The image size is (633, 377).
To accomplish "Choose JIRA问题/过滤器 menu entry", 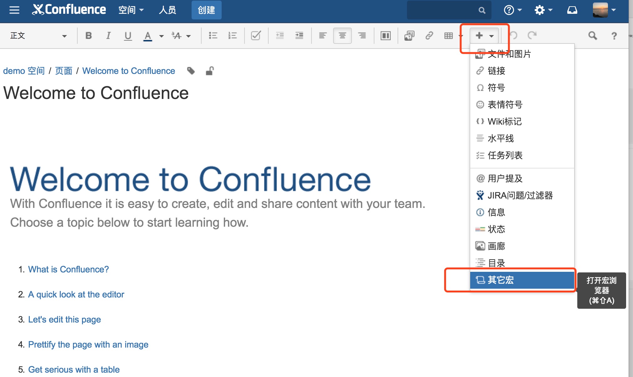I will click(520, 195).
